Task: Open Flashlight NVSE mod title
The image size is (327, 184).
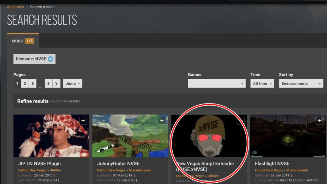Action: pos(272,164)
